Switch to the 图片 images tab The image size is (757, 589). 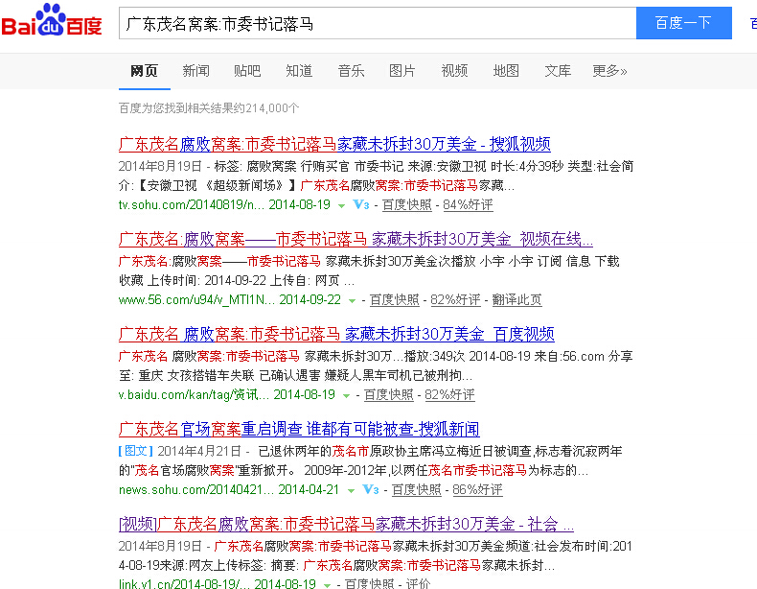(402, 71)
